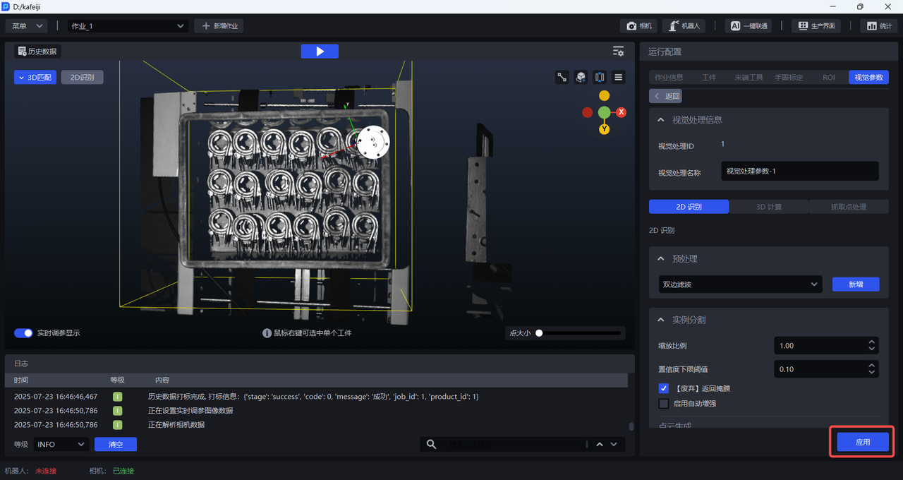Click the 清空 clear log button

pos(115,445)
